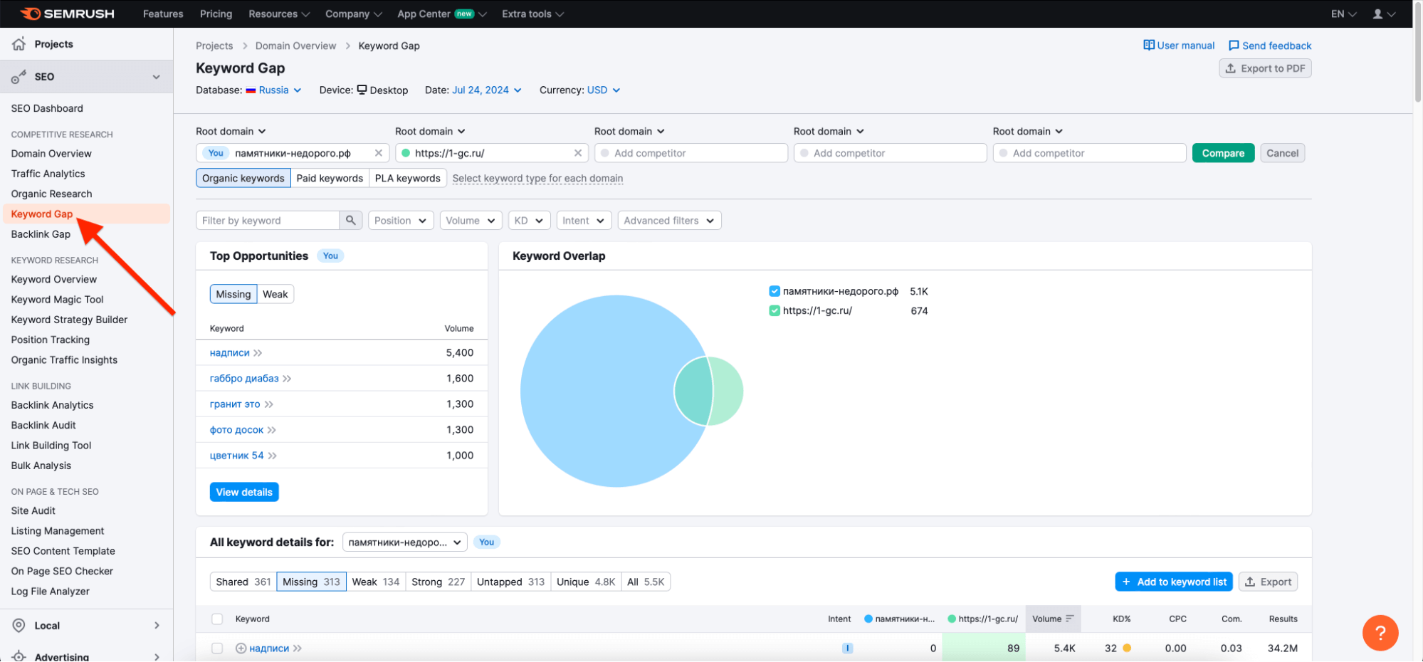Click the Semrush logo
1423x662 pixels.
pos(67,14)
